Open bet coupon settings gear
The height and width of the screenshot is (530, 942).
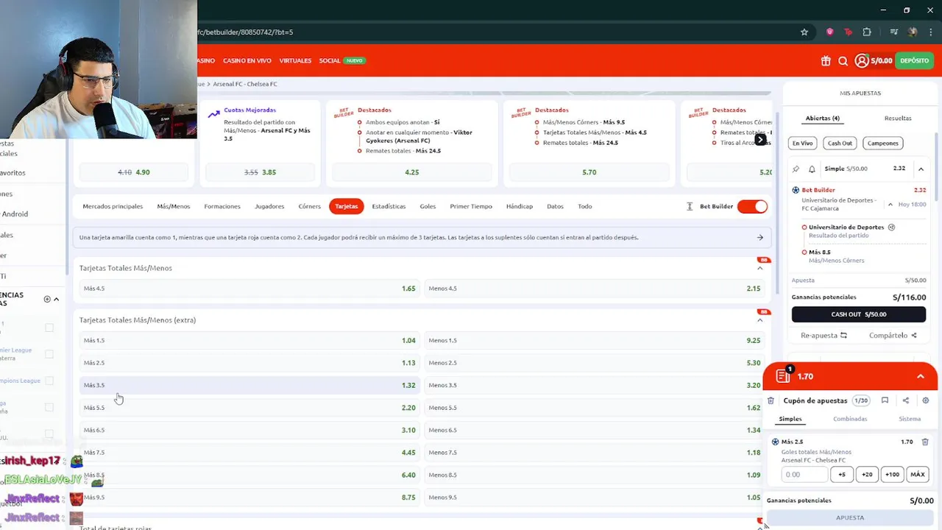click(926, 400)
